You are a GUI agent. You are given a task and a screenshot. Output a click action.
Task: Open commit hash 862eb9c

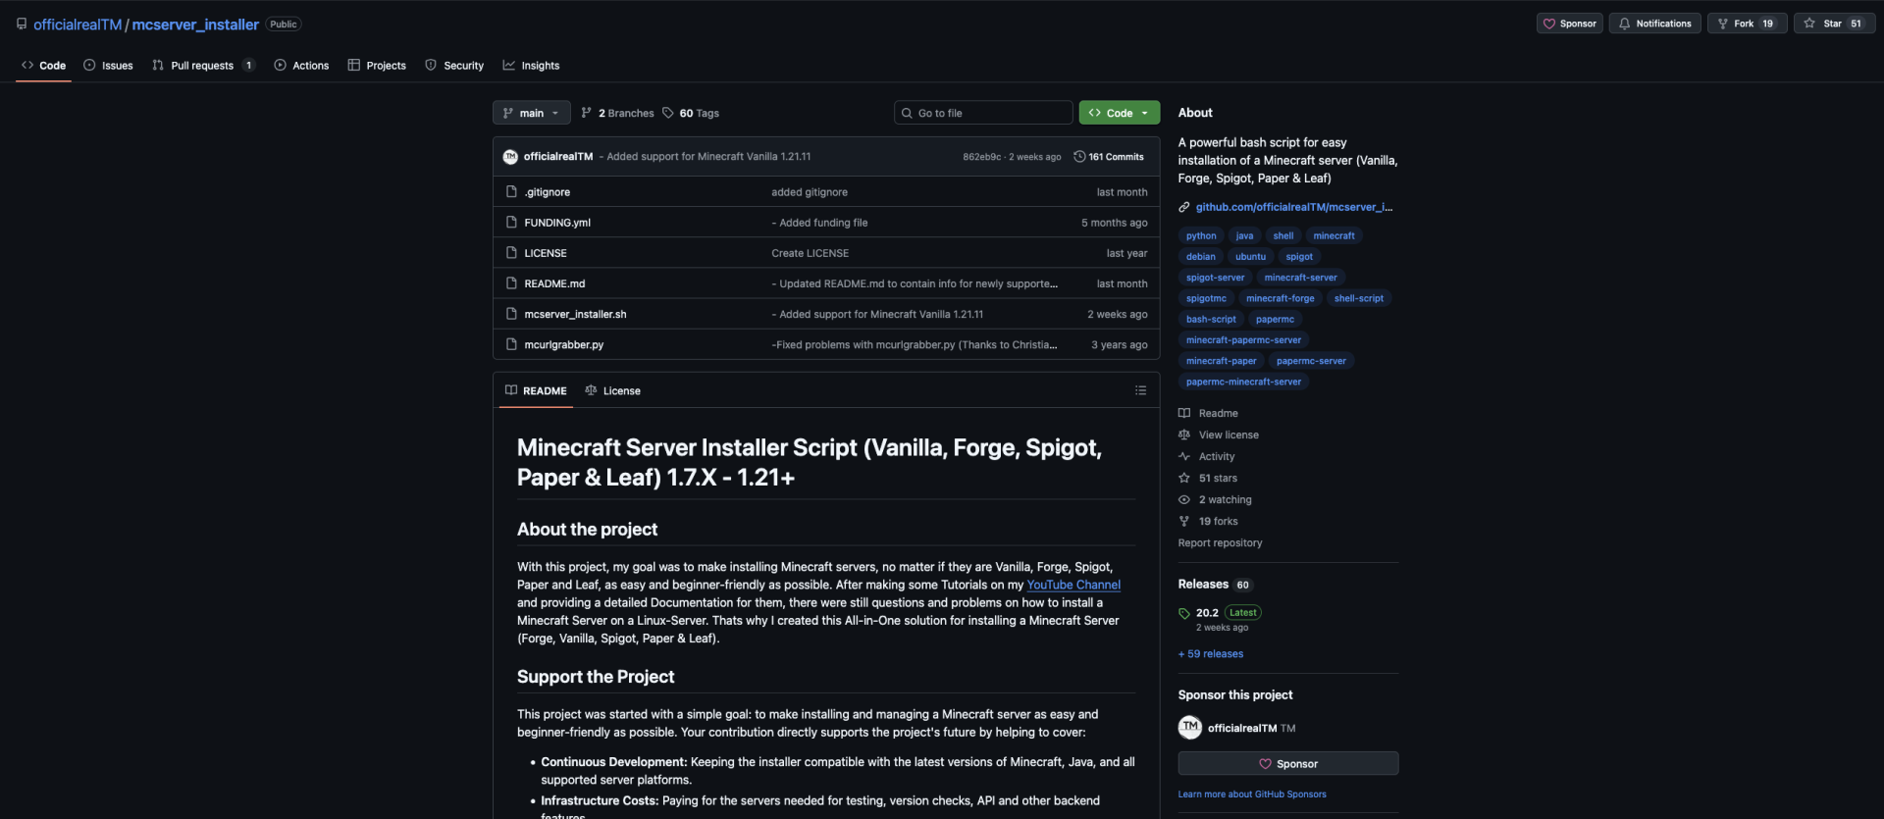[x=981, y=157]
